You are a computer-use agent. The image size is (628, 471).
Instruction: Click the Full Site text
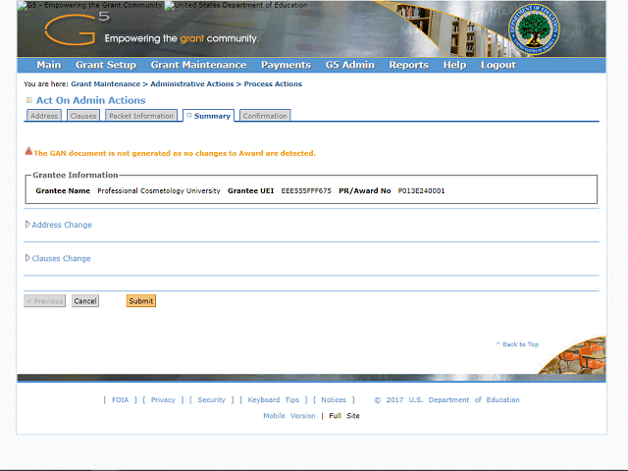click(x=344, y=416)
